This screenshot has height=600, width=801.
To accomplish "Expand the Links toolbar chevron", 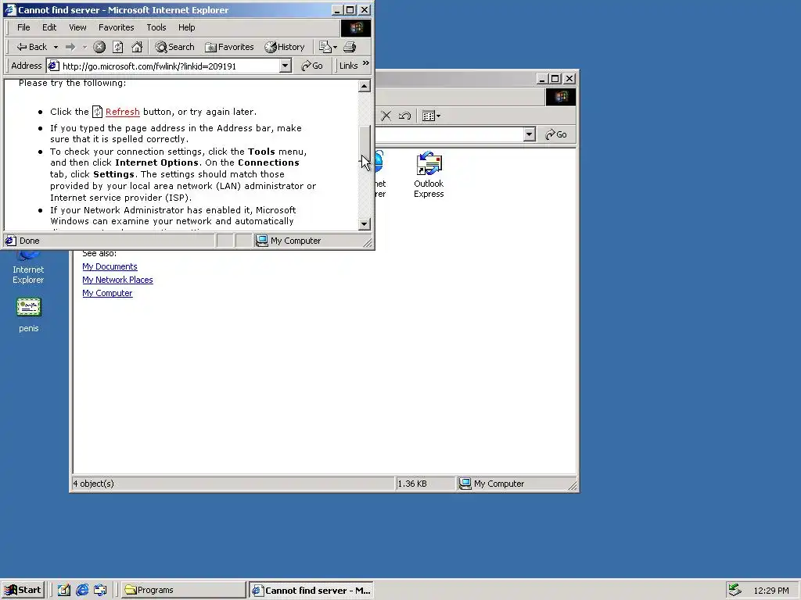I will 366,63.
